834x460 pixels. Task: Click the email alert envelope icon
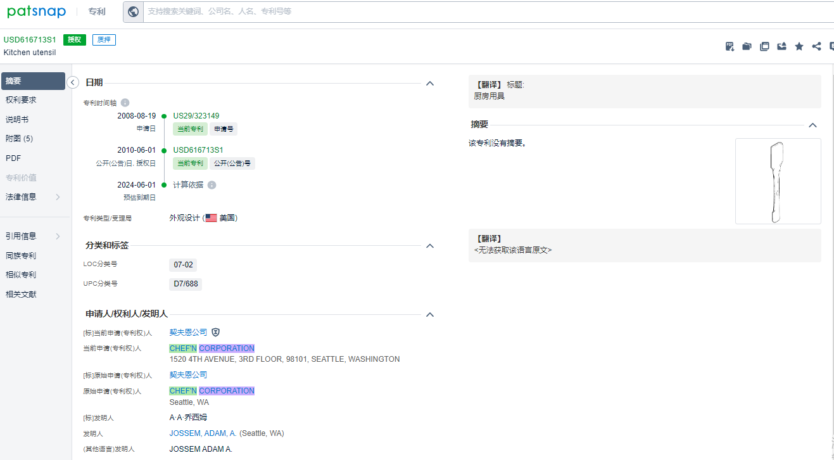781,46
